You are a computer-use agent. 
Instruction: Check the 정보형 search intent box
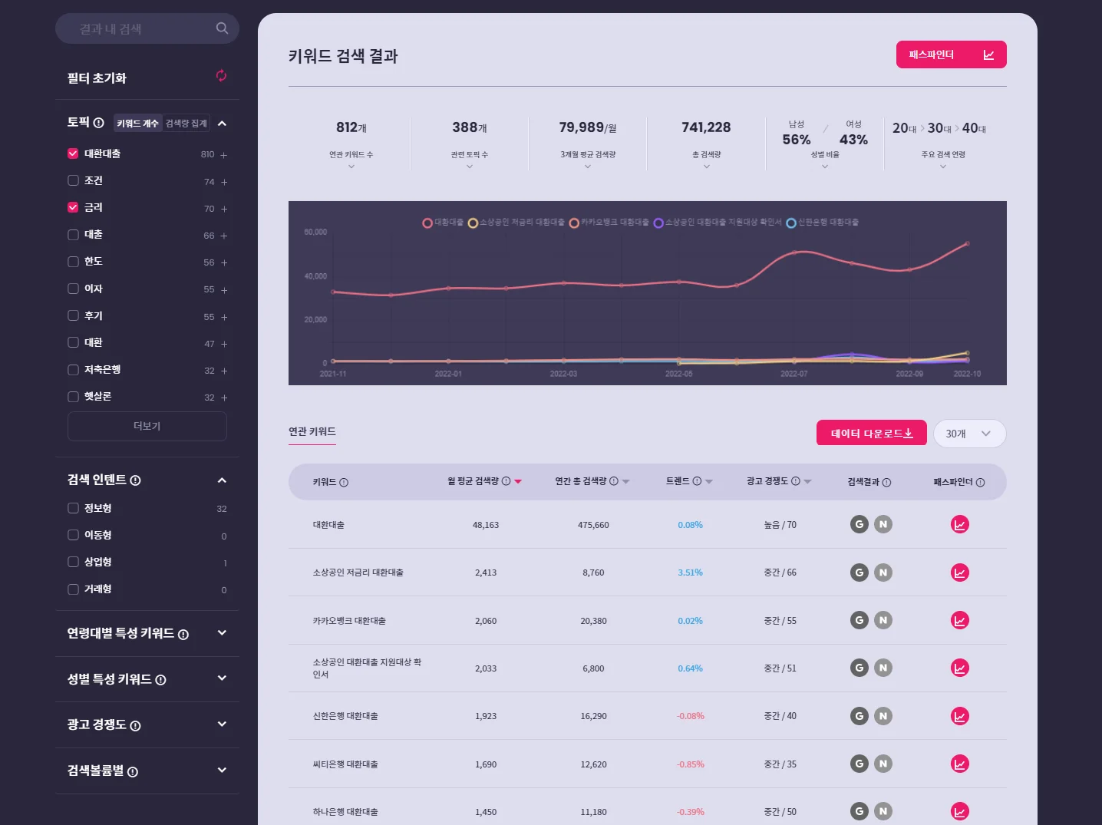[73, 508]
